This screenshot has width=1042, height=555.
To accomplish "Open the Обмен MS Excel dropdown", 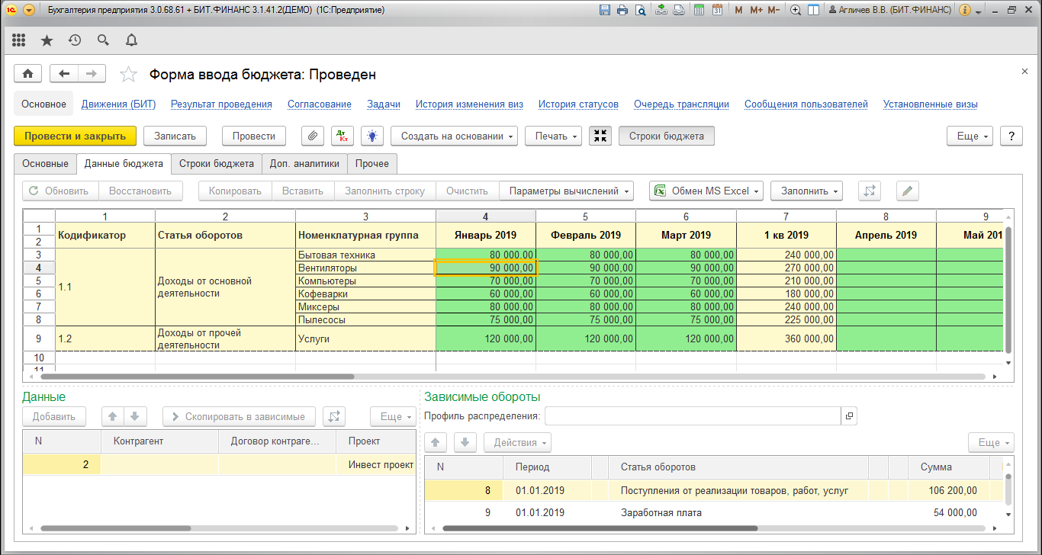I will 706,191.
